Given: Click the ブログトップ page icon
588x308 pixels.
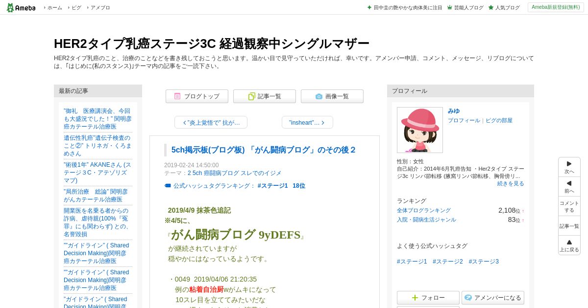Looking at the screenshot, I should [177, 96].
